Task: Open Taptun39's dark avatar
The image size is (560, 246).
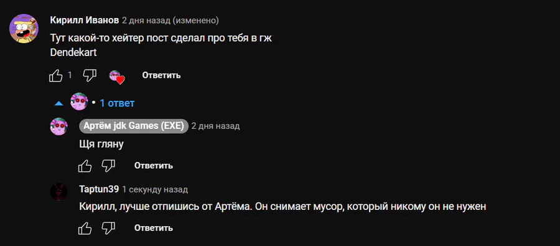Action: [x=59, y=192]
